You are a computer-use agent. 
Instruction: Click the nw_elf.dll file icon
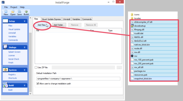(132, 67)
